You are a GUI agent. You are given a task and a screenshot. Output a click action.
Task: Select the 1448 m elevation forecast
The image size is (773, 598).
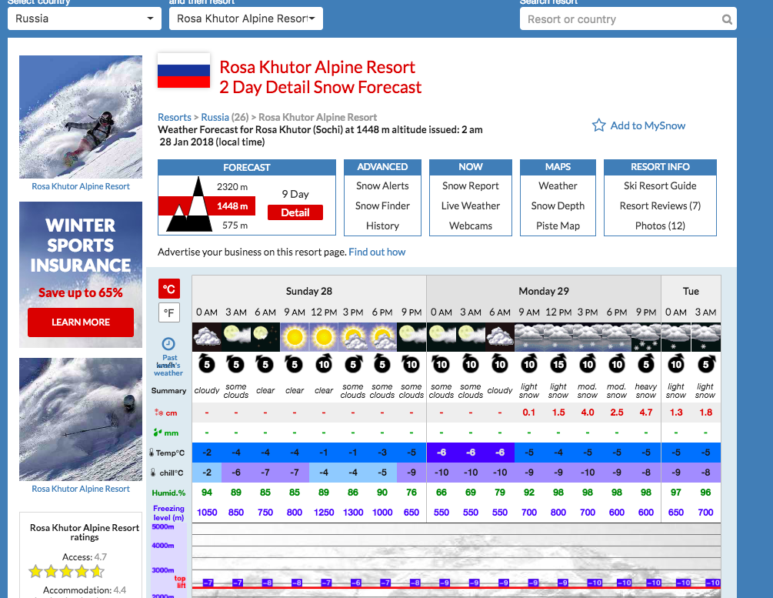point(232,205)
